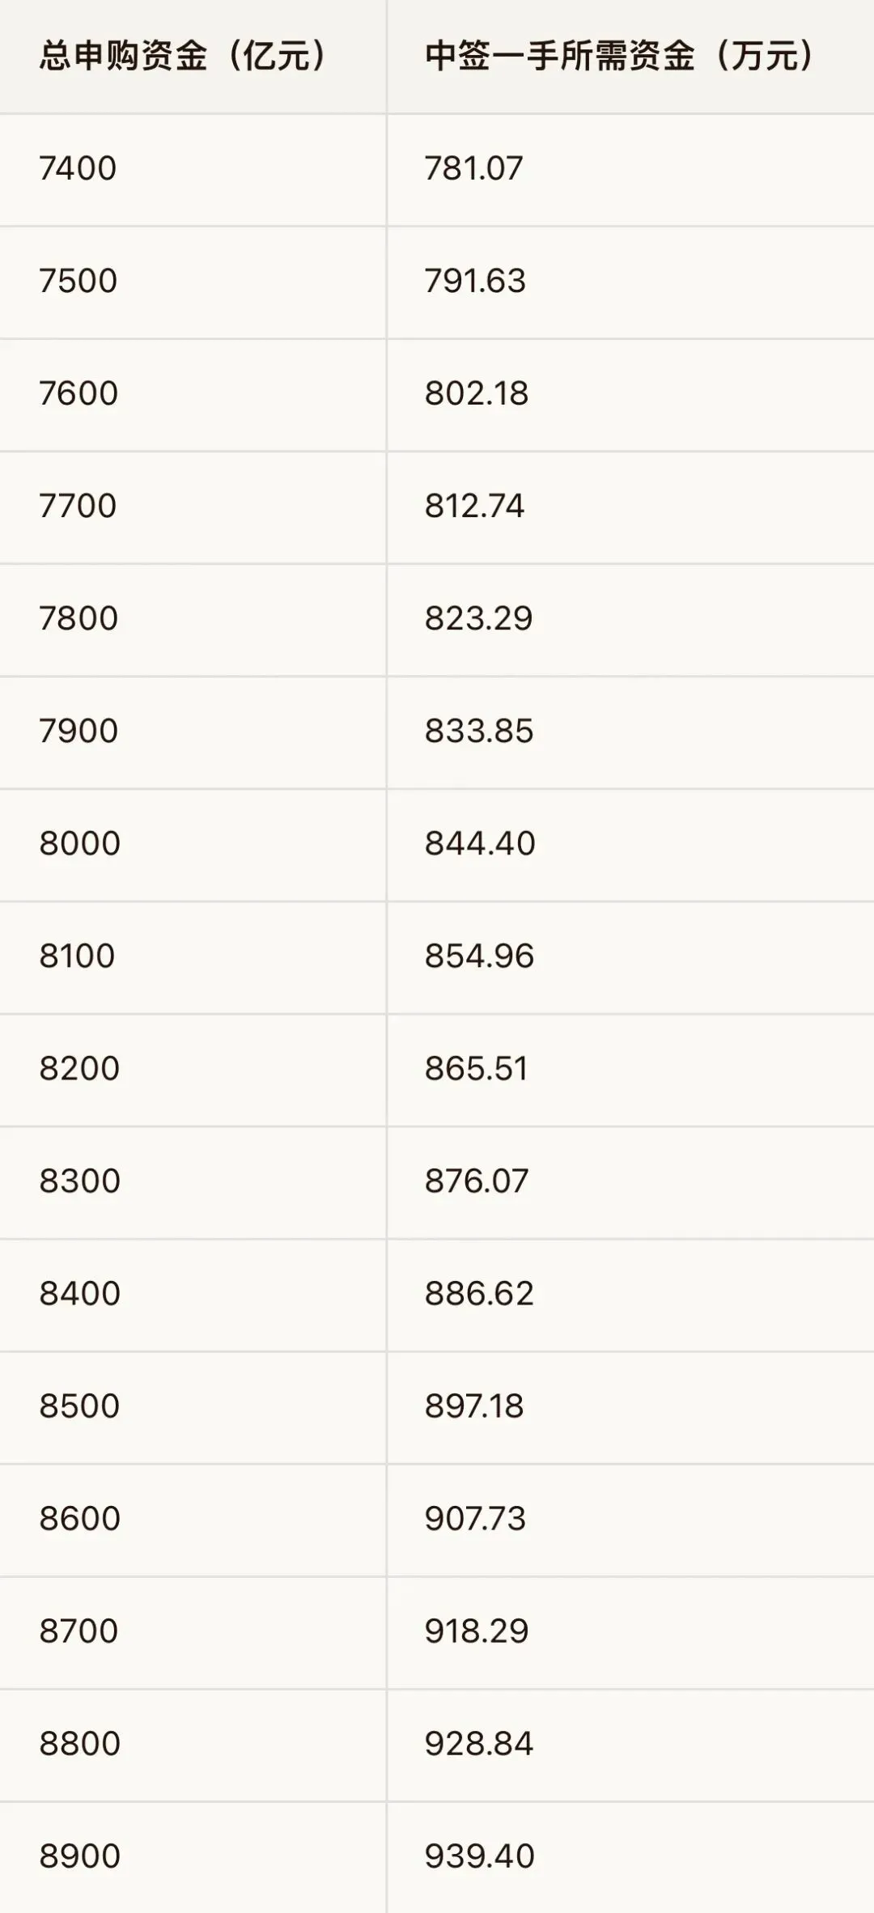
Task: Click the cell with 833.85
Action: [x=630, y=732]
